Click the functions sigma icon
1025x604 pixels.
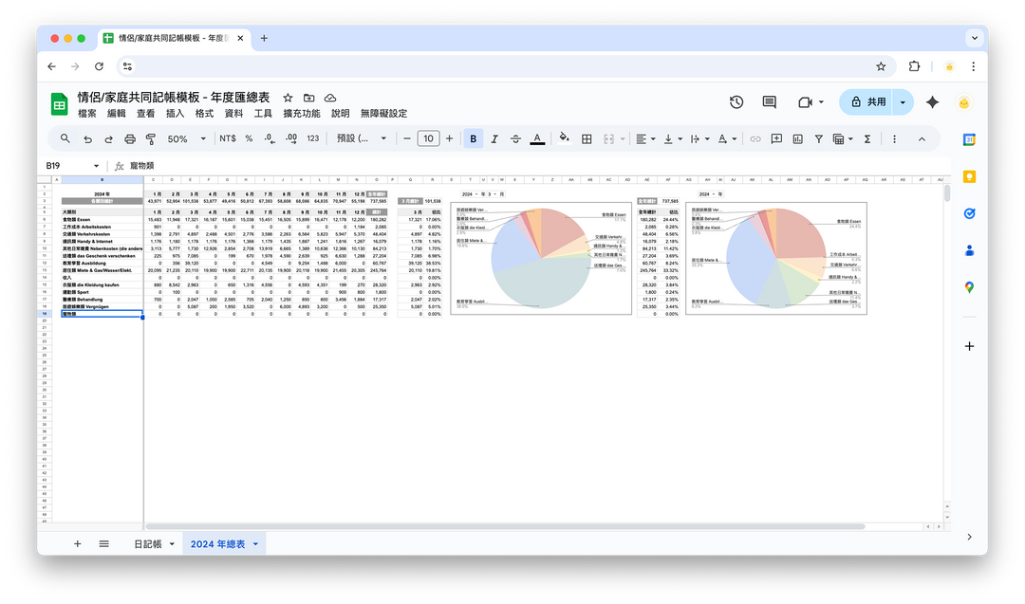(x=867, y=138)
